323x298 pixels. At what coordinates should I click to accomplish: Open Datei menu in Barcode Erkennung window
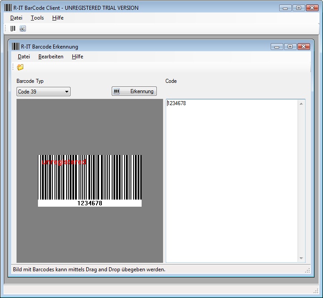point(24,57)
